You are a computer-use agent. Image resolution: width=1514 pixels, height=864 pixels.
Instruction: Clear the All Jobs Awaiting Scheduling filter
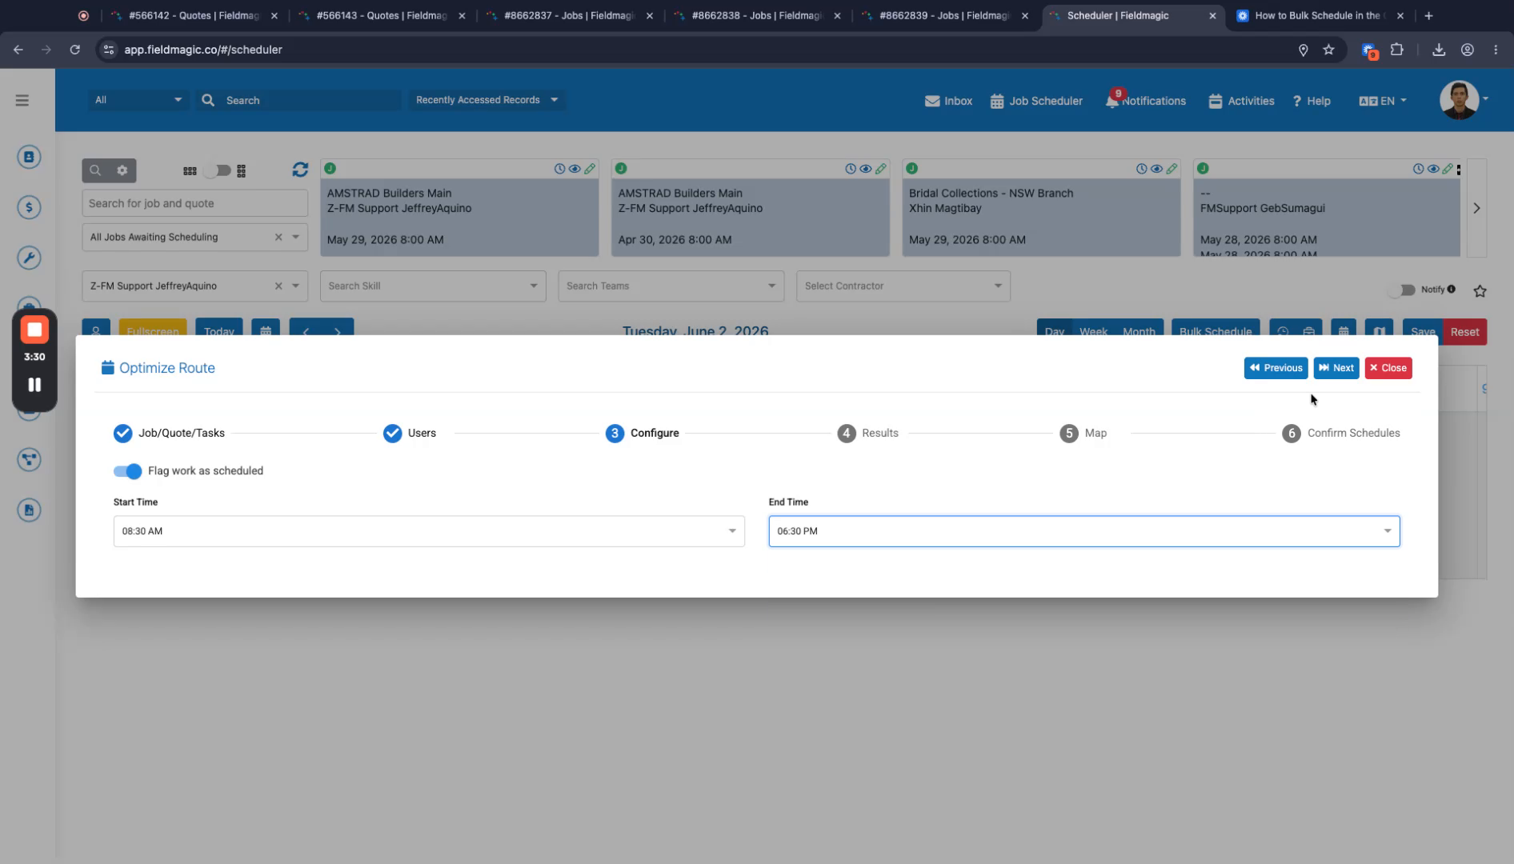click(x=278, y=237)
